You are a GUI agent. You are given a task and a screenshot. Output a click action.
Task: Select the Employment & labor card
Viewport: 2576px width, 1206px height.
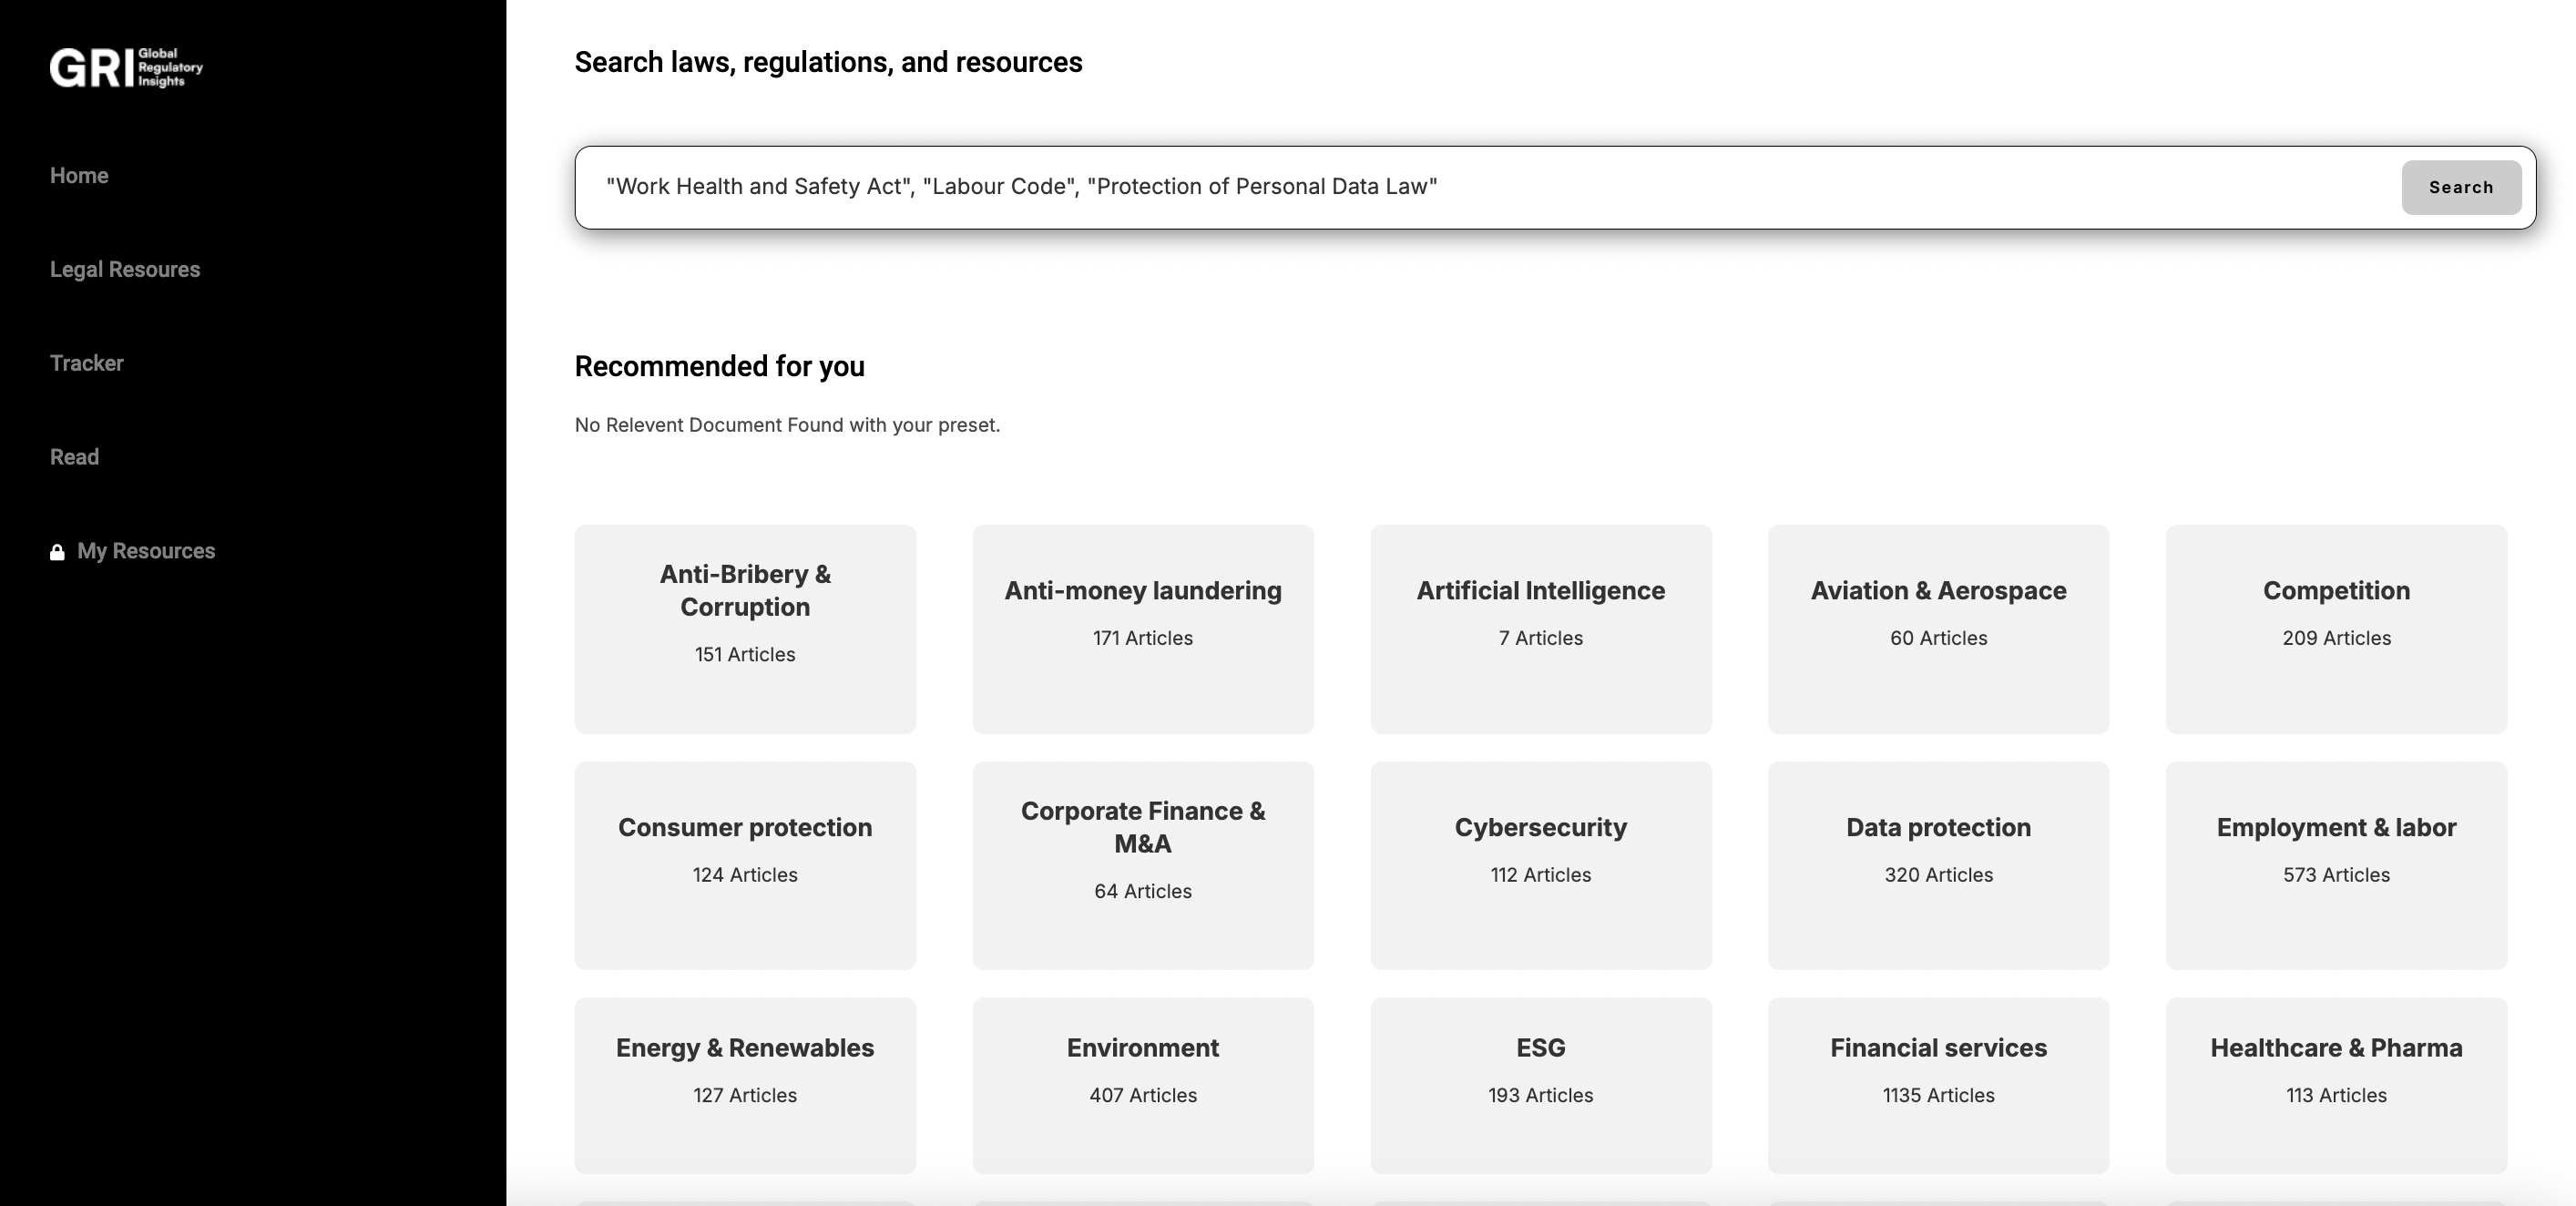pos(2336,866)
